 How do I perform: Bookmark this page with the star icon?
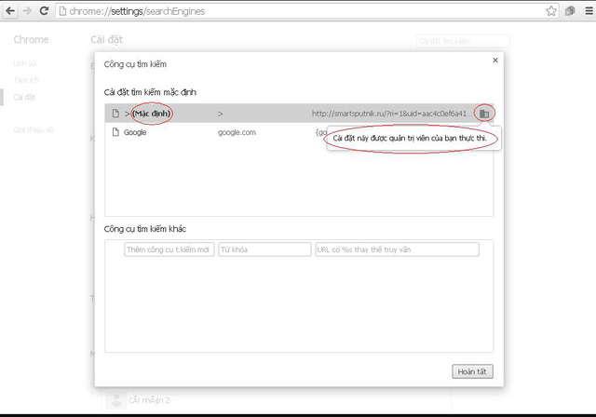click(x=551, y=11)
